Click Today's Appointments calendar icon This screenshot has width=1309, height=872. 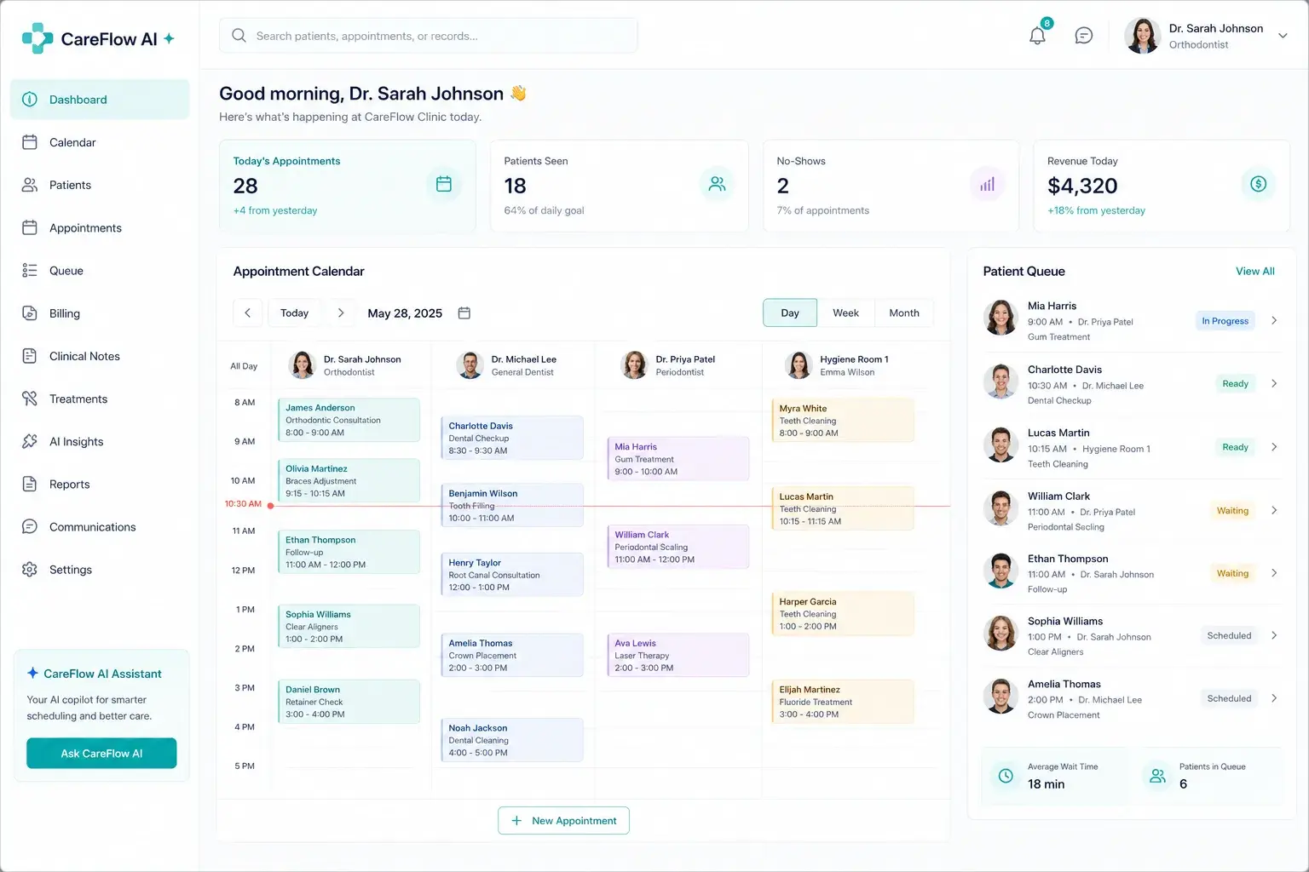pyautogui.click(x=444, y=184)
